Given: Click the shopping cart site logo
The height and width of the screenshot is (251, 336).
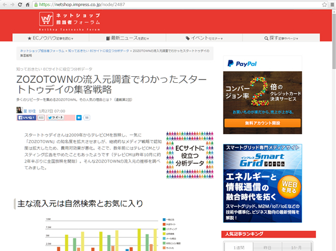Looking at the screenshot, I should click(46, 19).
